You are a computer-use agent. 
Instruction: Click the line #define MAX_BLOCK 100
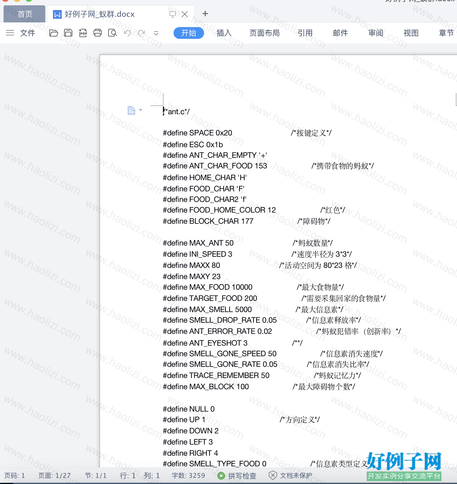[206, 387]
